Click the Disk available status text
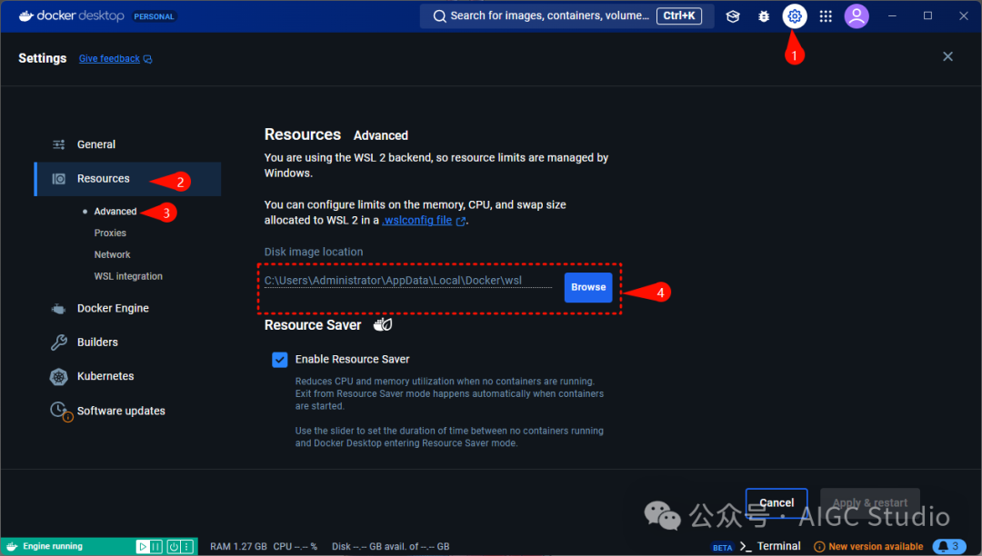Image resolution: width=982 pixels, height=556 pixels. 390,547
